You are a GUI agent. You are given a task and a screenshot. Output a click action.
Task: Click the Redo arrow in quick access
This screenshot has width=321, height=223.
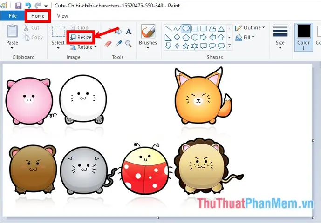click(x=37, y=5)
